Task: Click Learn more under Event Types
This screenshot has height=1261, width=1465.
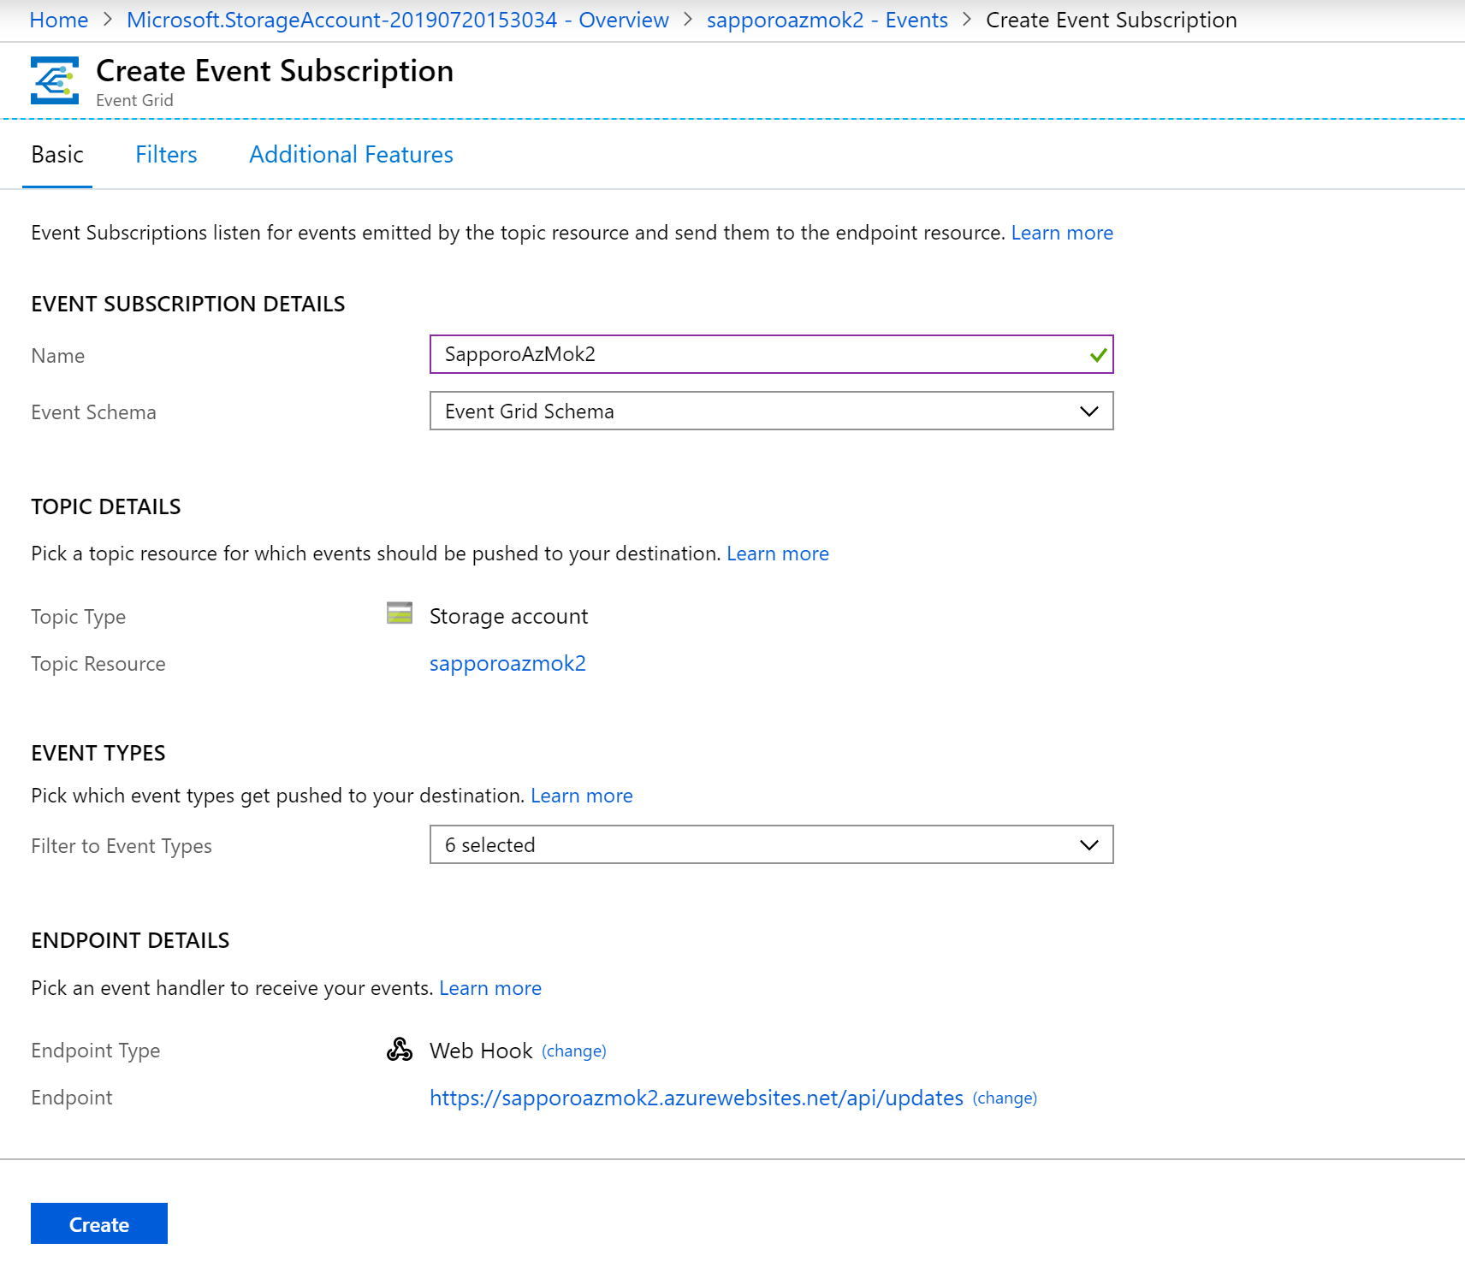Action: tap(582, 795)
